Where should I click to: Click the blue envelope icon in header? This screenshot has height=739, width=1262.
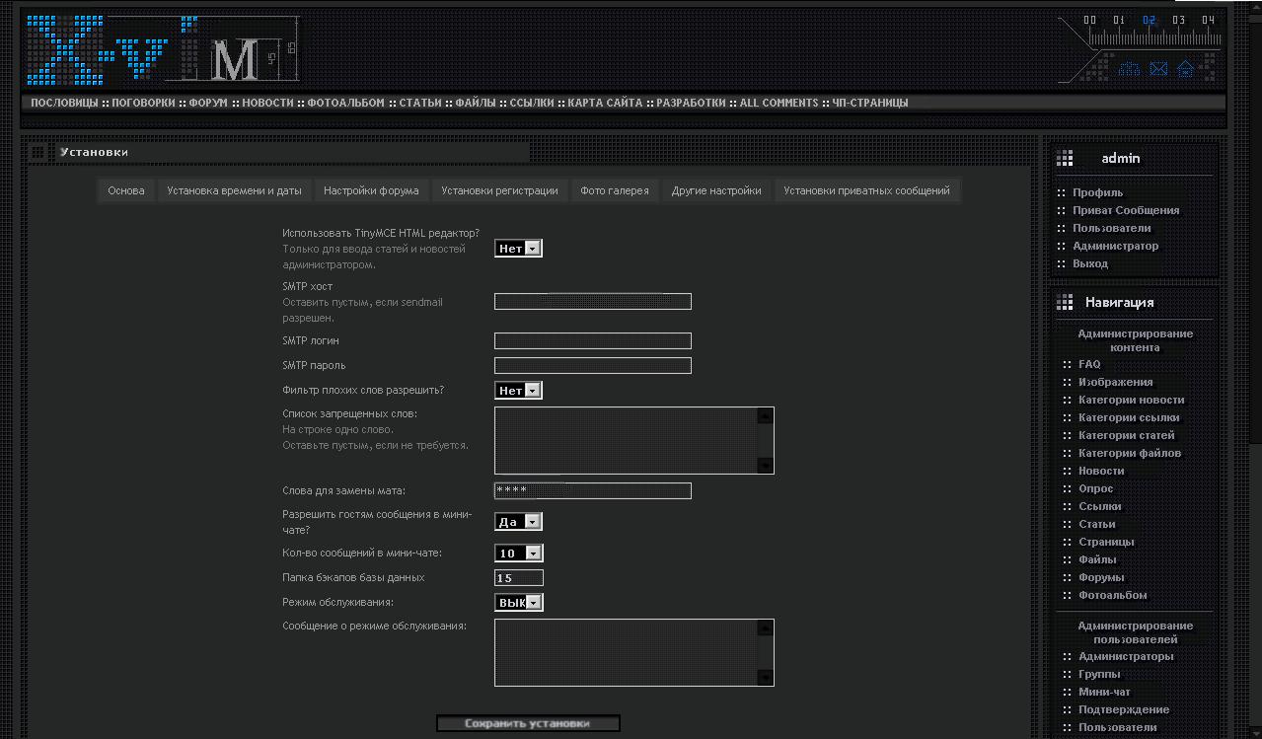coord(1158,69)
